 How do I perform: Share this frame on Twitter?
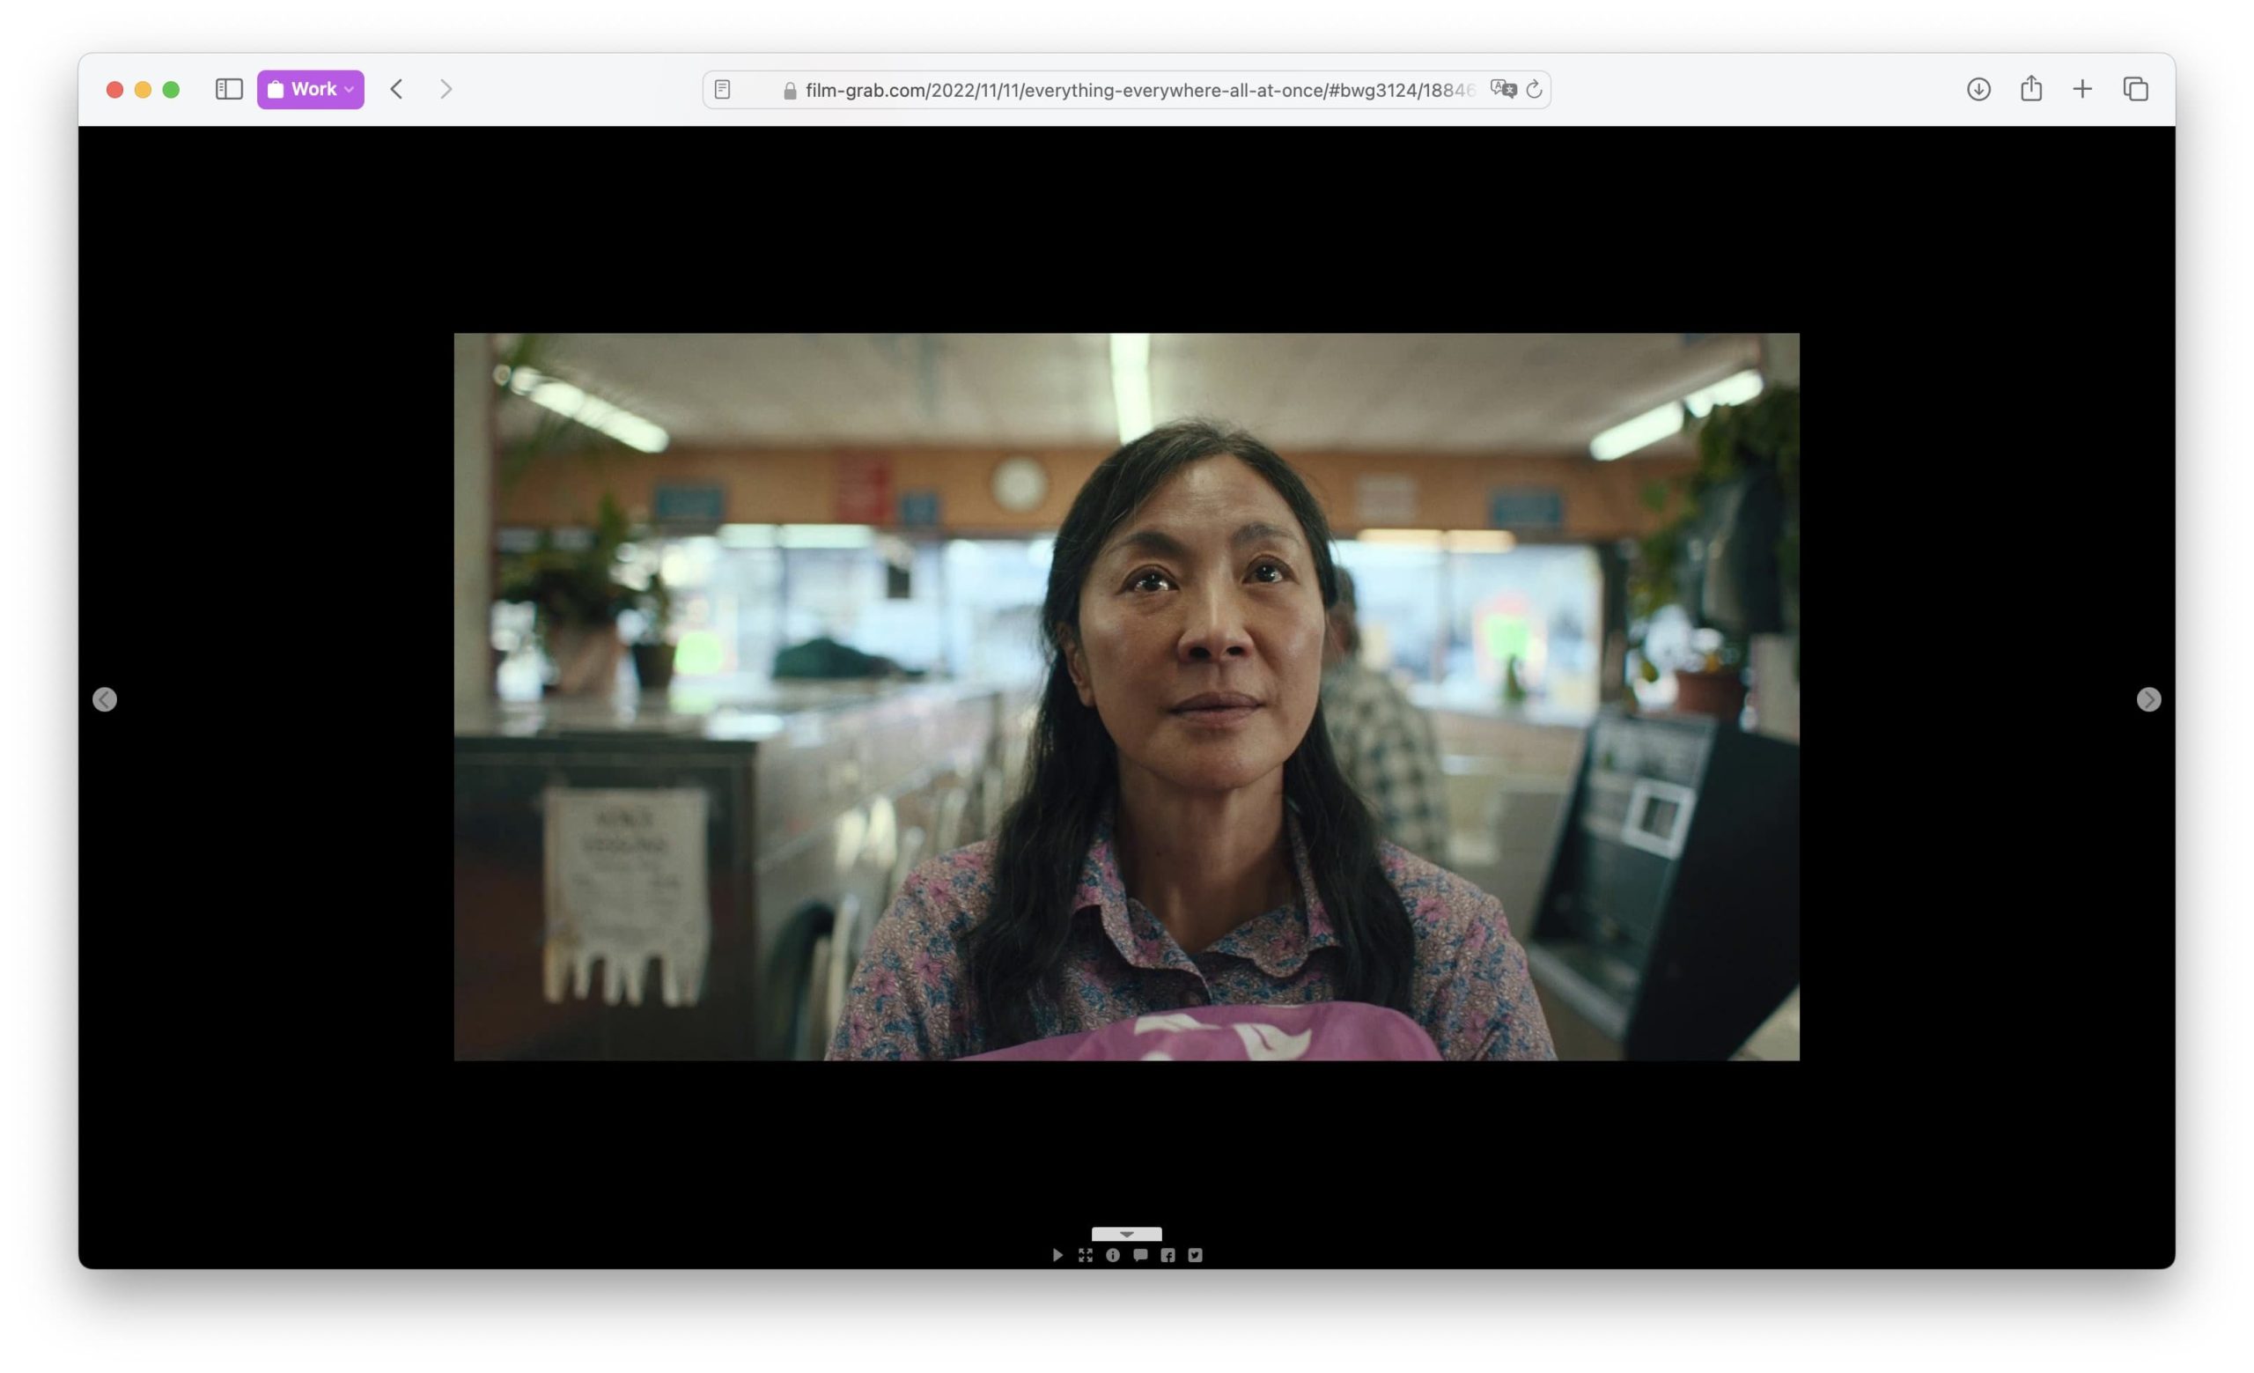1195,1255
